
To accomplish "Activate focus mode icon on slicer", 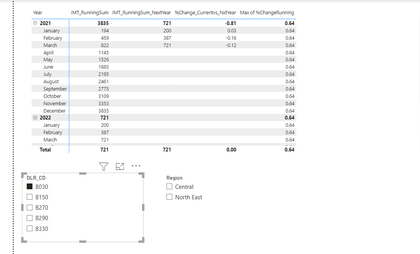I will [x=120, y=166].
